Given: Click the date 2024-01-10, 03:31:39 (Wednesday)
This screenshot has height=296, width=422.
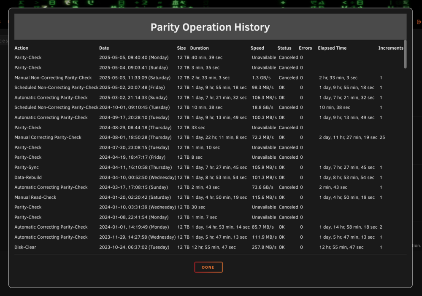Looking at the screenshot, I should (138, 207).
